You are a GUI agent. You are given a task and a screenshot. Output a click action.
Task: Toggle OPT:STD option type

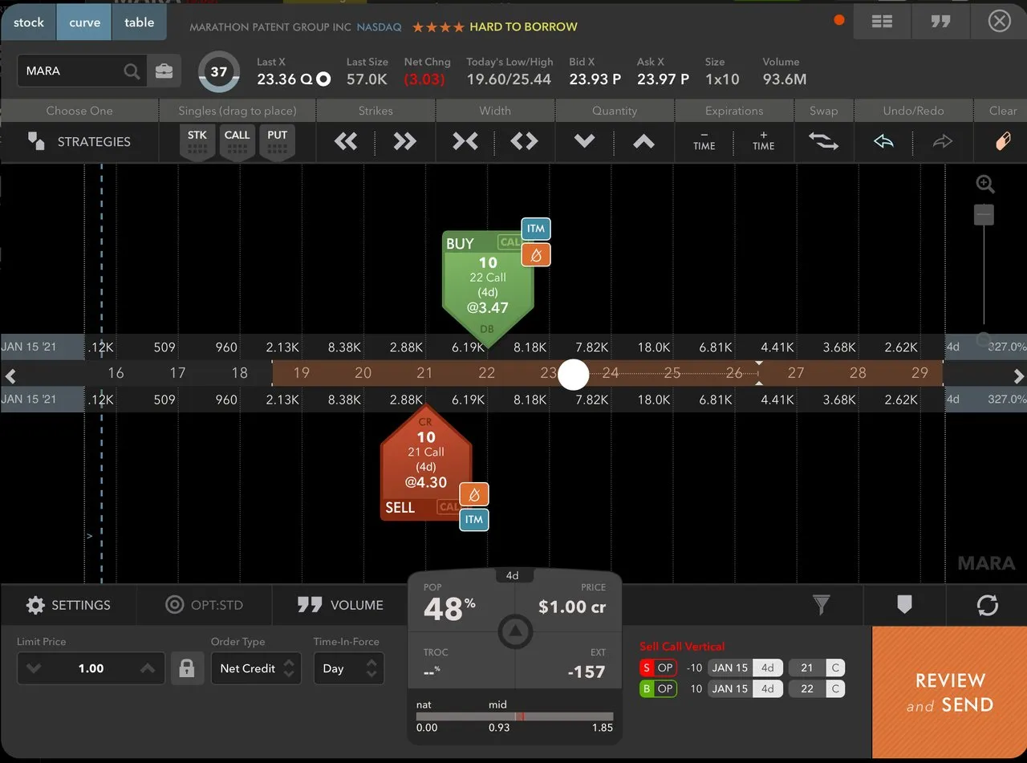[x=204, y=605]
